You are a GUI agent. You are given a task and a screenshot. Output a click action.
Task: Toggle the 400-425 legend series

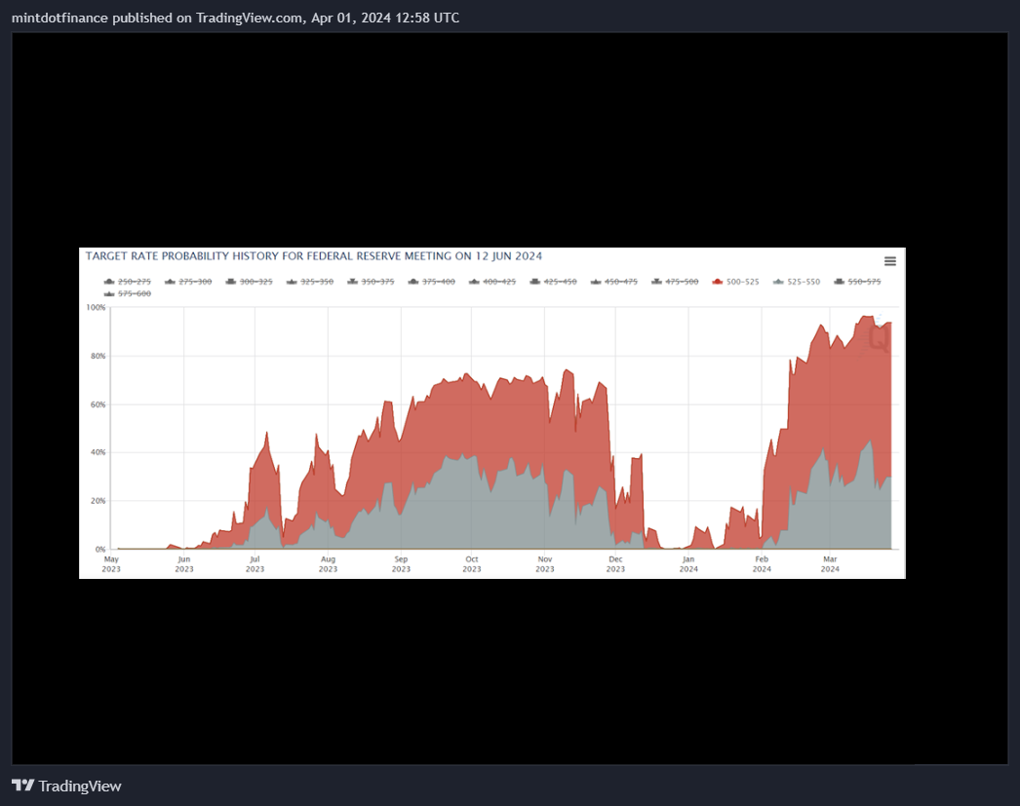pyautogui.click(x=492, y=282)
